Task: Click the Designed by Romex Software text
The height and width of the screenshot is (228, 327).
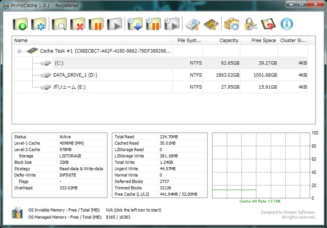Action: click(288, 212)
